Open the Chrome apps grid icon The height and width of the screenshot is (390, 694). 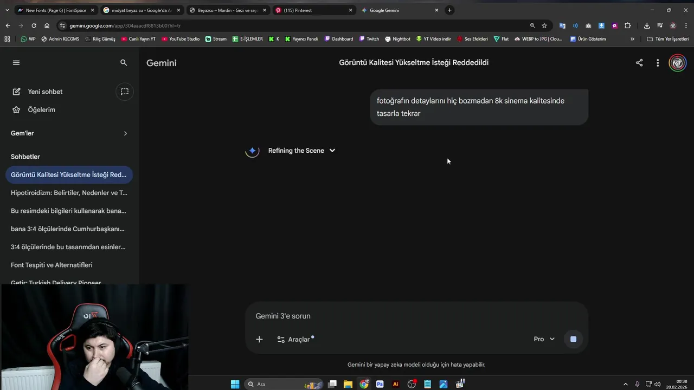7,39
